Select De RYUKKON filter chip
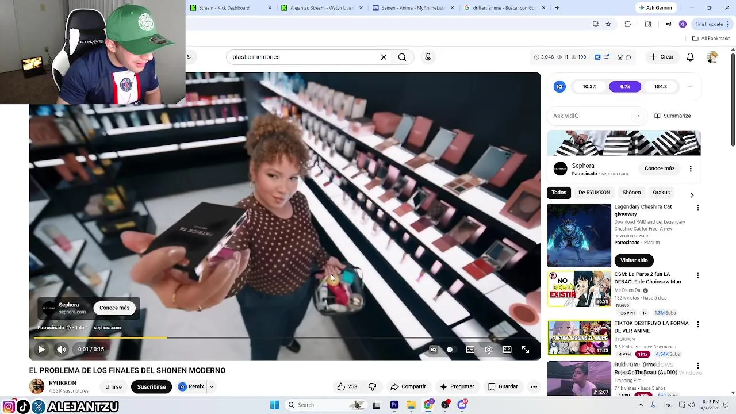 [594, 193]
